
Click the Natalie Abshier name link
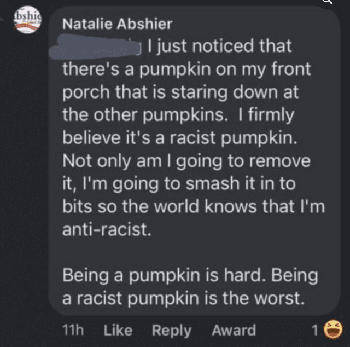coord(118,24)
